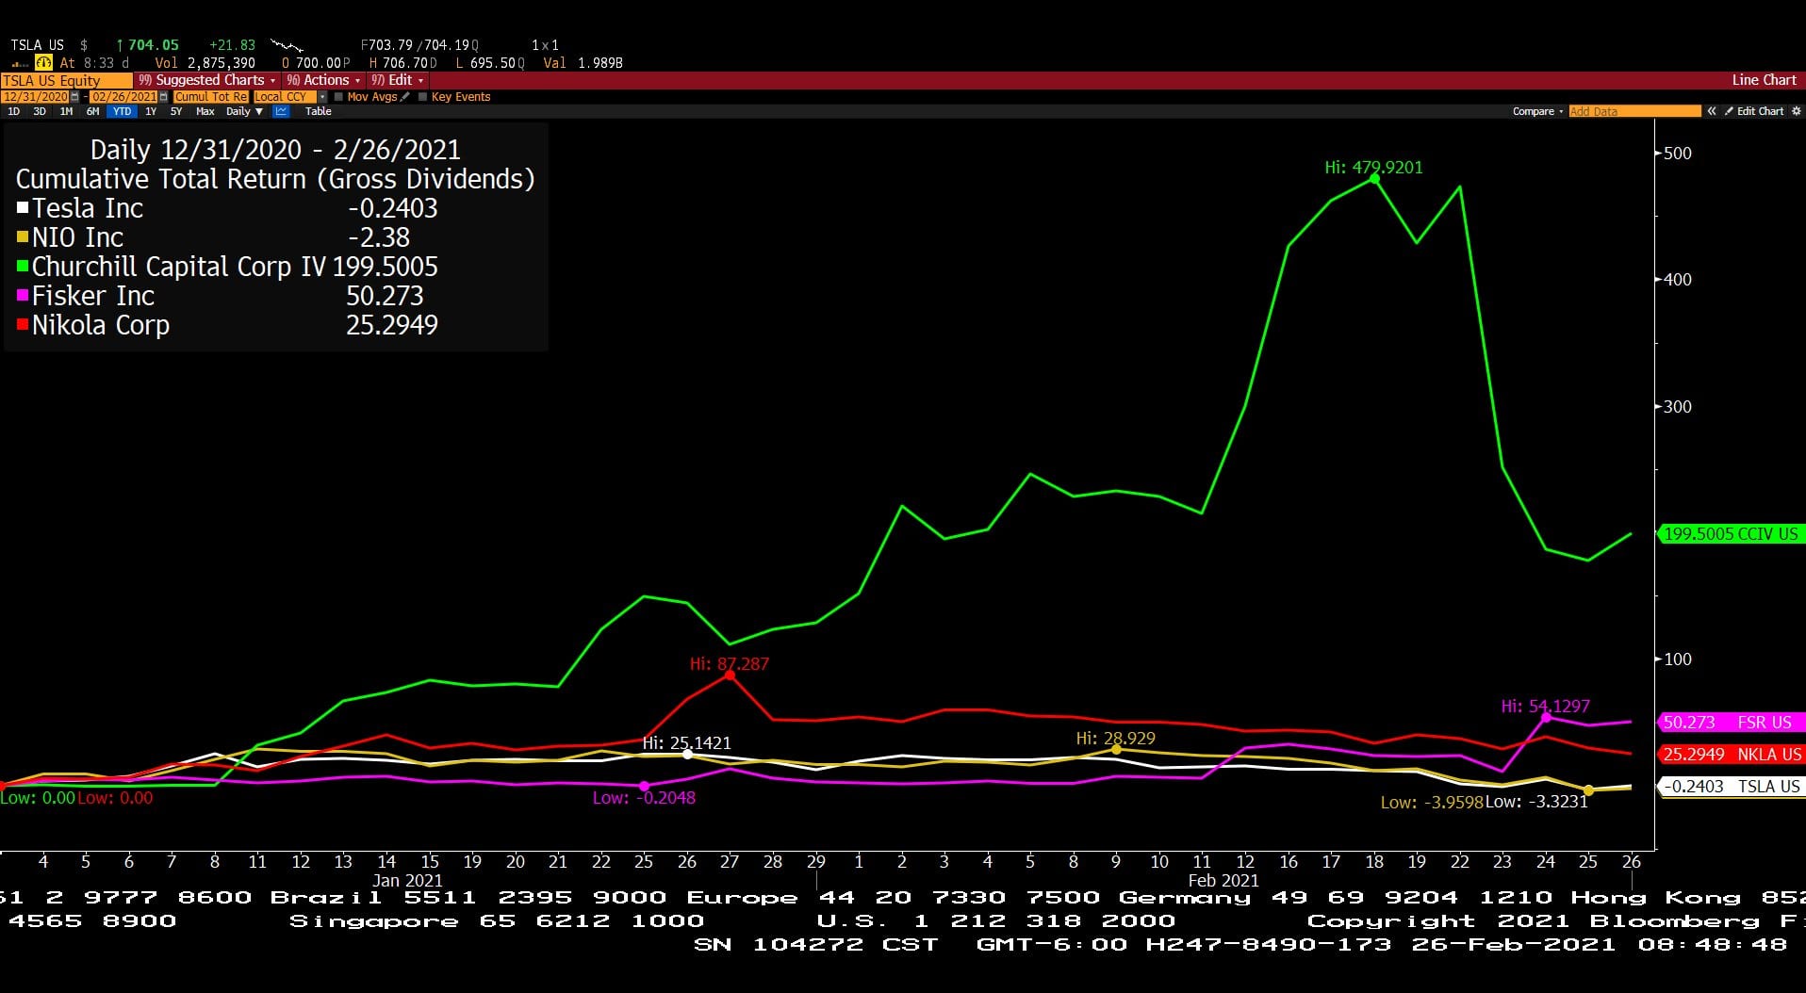Click the Mov Avgs pencil edit icon

click(405, 97)
